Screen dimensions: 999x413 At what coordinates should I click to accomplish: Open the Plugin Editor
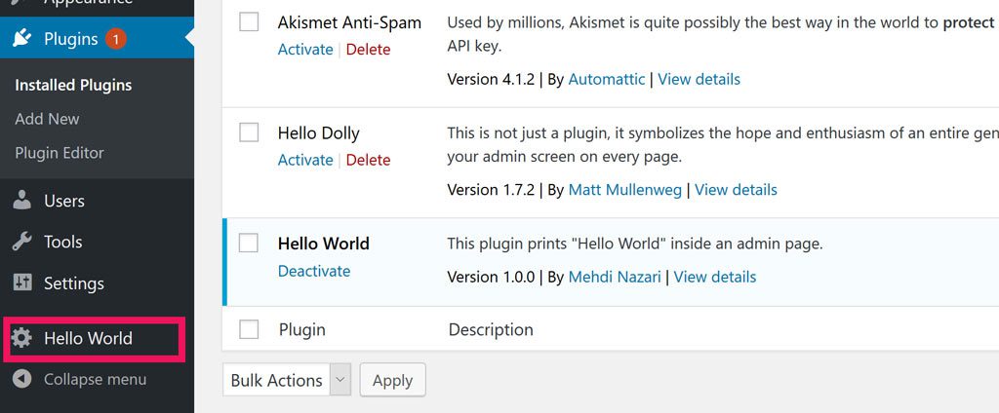(60, 153)
